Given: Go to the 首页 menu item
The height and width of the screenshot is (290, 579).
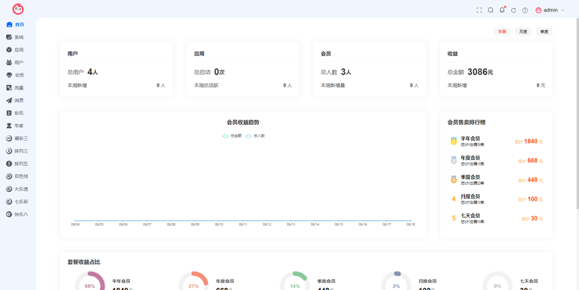Looking at the screenshot, I should [x=18, y=25].
